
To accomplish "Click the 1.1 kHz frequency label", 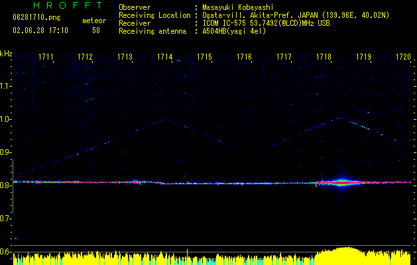I will point(5,86).
